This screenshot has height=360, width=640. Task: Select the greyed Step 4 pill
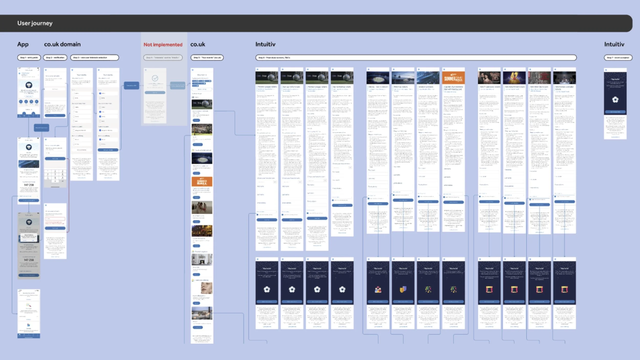coord(163,58)
